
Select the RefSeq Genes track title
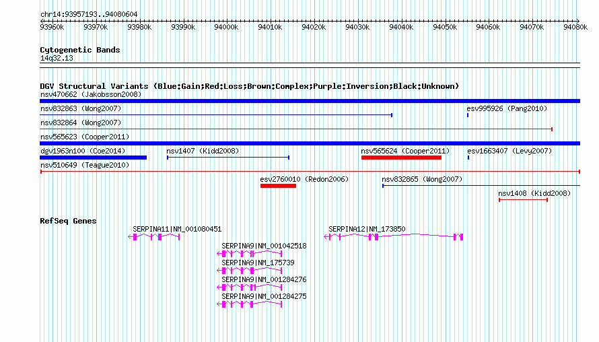(x=68, y=221)
